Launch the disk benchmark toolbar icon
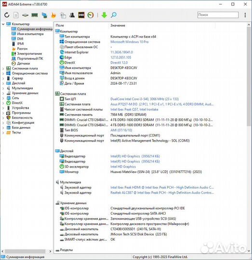252x260 pixels. pyautogui.click(x=25, y=15)
